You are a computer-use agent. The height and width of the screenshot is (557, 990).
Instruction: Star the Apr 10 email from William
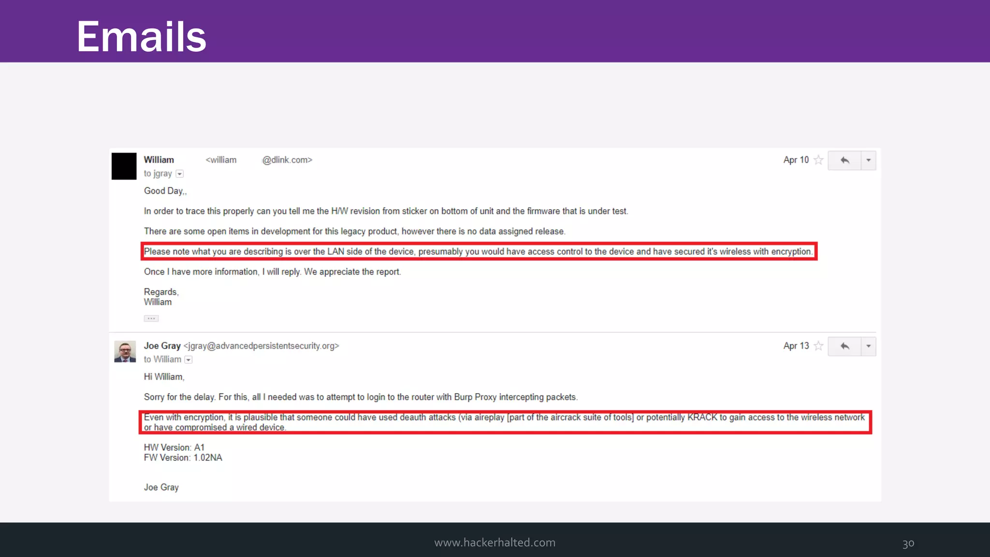(x=818, y=160)
